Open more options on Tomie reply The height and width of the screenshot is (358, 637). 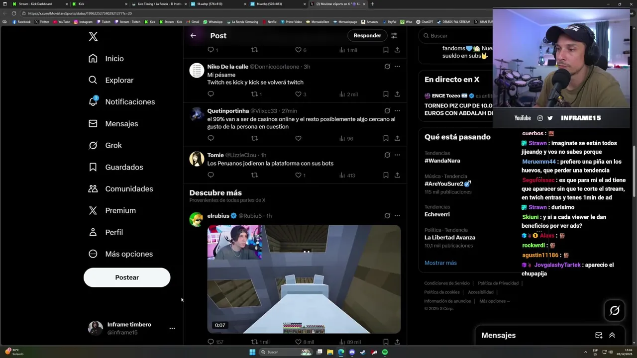coord(397,155)
